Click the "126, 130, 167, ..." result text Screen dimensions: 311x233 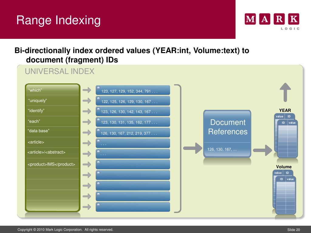pos(222,149)
